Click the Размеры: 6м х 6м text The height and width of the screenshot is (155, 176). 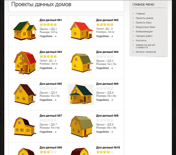(x=106, y=128)
